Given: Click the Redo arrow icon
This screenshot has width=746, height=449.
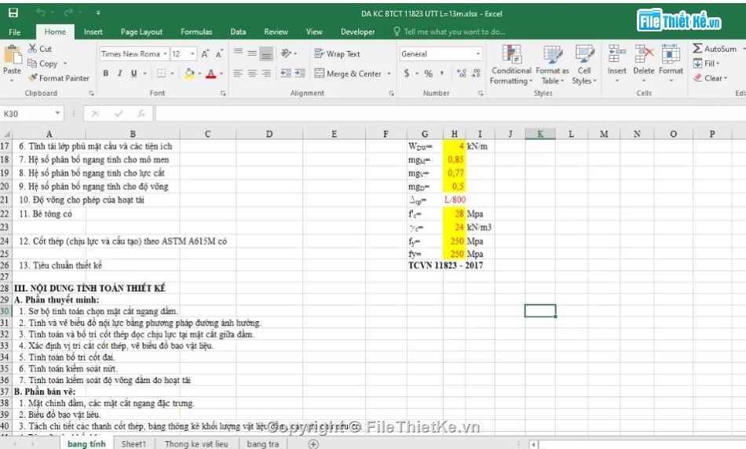Looking at the screenshot, I should [x=69, y=13].
